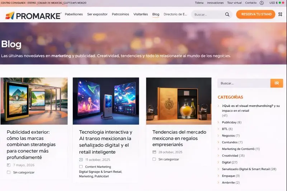Click the clock icon beside Contacto

click(x=262, y=3)
